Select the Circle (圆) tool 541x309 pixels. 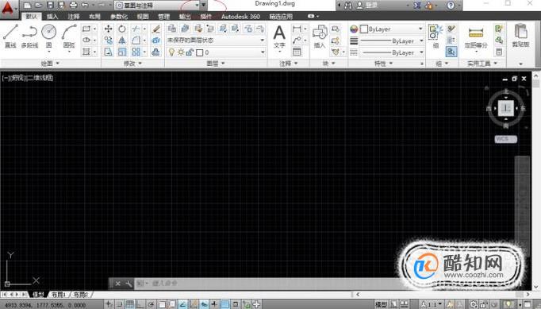coord(49,36)
